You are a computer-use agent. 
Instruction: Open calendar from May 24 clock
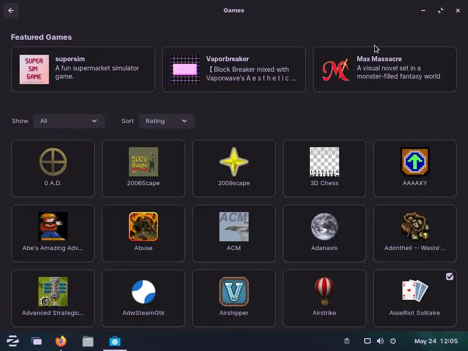click(436, 341)
